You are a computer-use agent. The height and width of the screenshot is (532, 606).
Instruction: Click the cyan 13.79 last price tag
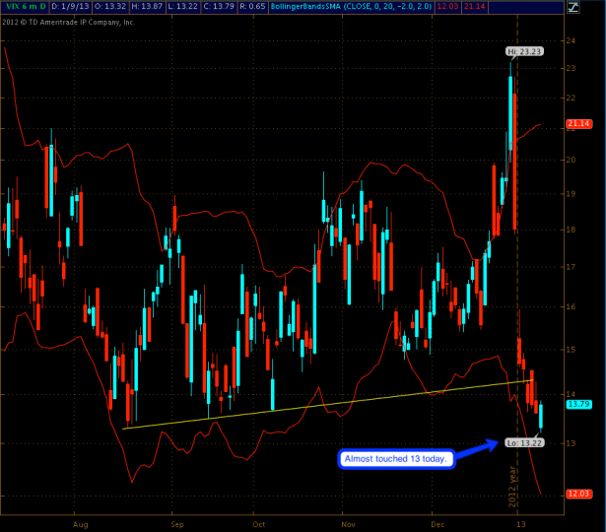click(x=577, y=404)
